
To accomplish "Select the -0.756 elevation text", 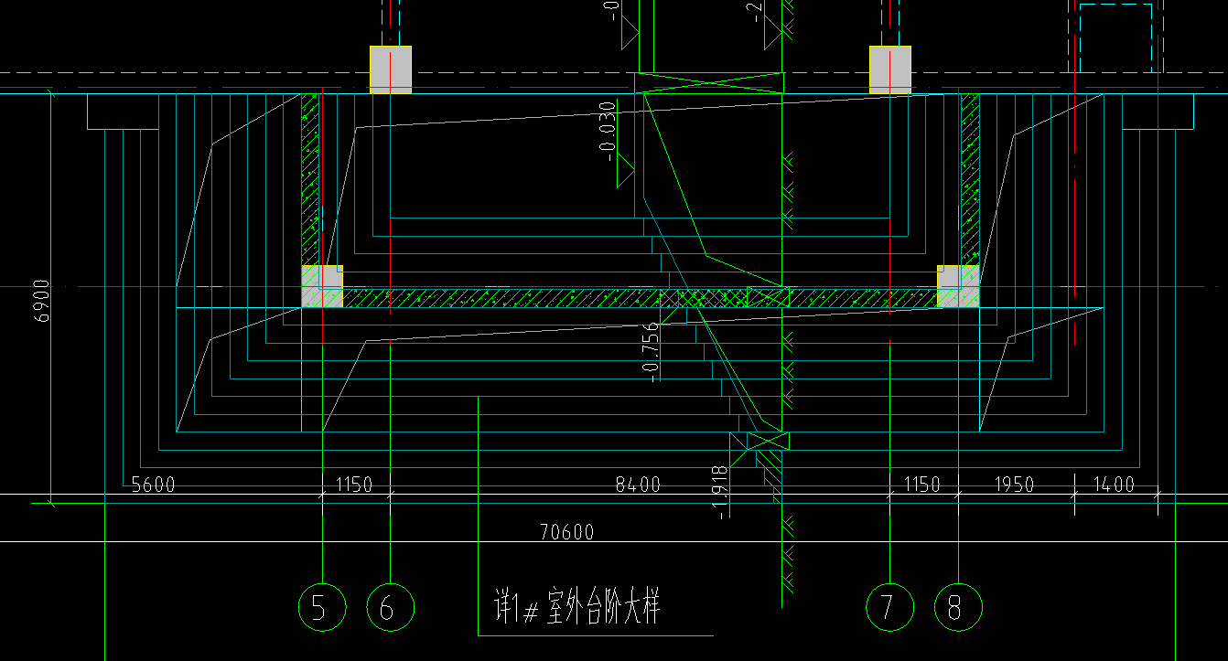I will [651, 352].
